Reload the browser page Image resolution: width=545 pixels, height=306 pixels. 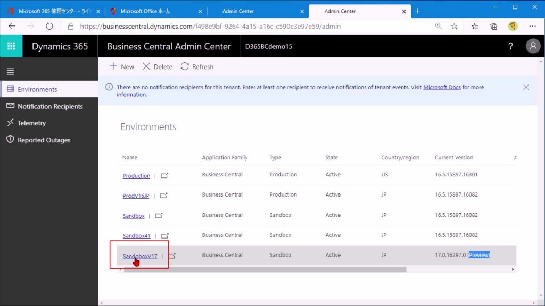click(49, 27)
